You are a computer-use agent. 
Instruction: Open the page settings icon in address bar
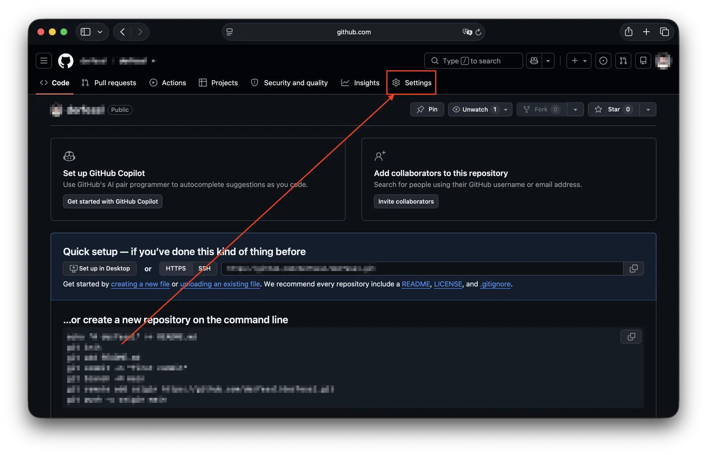229,32
